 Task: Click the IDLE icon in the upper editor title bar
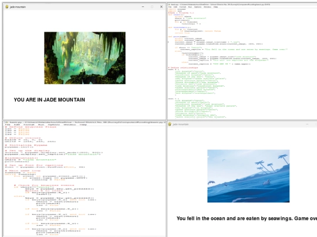coord(170,4)
